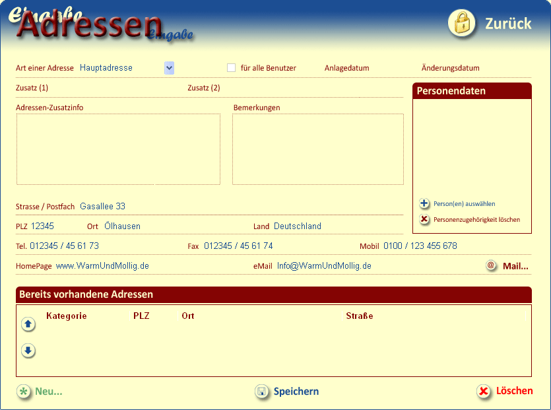Click into the Zusatz (1) field

point(116,88)
